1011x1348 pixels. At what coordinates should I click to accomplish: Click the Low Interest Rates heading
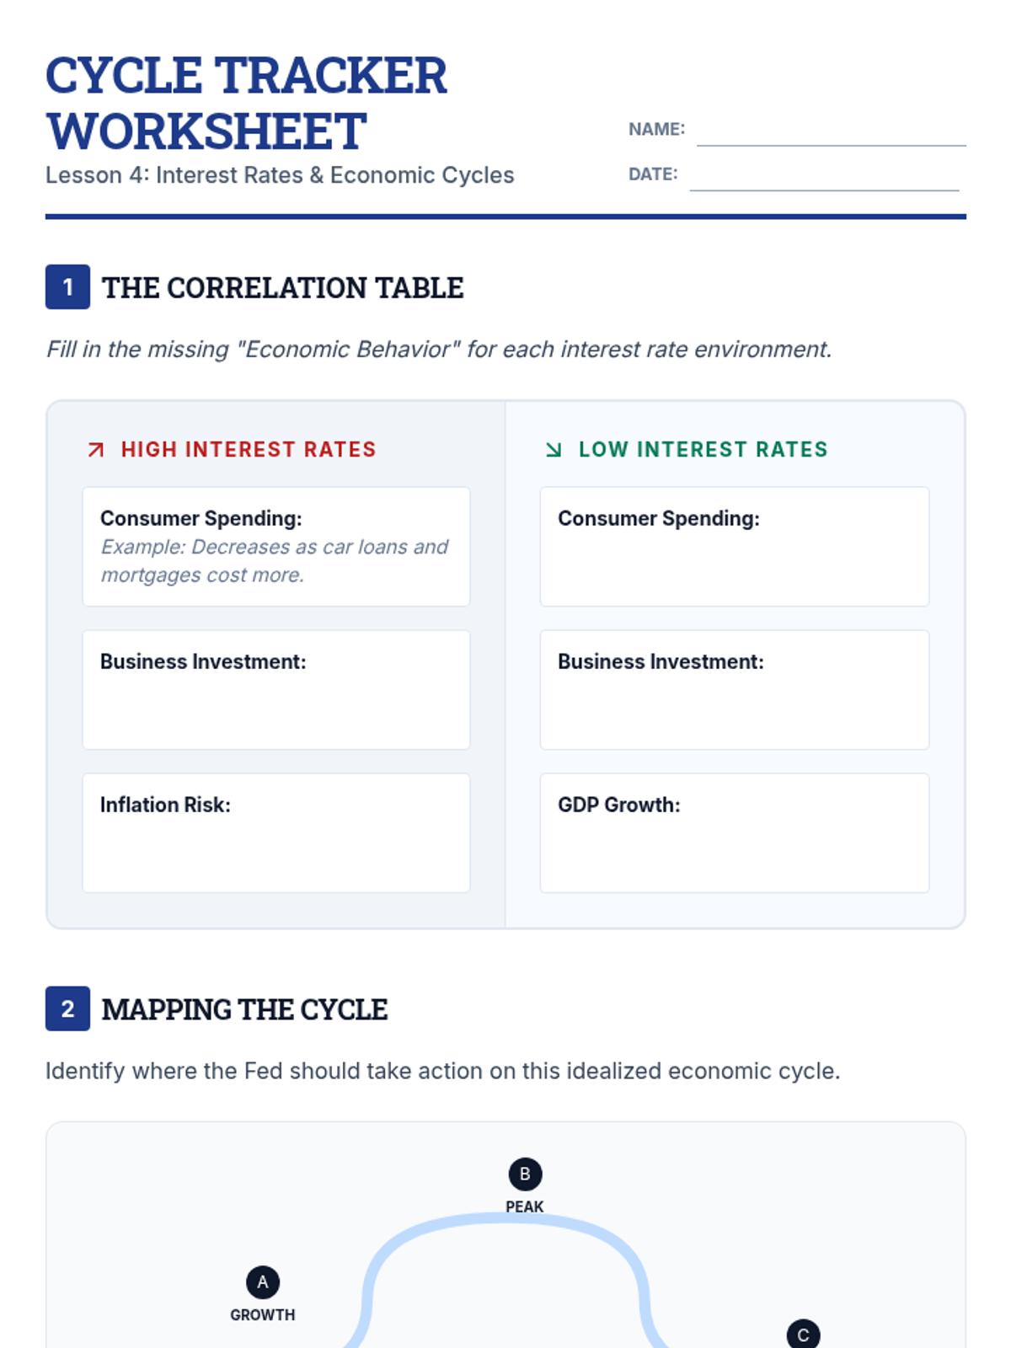coord(703,450)
